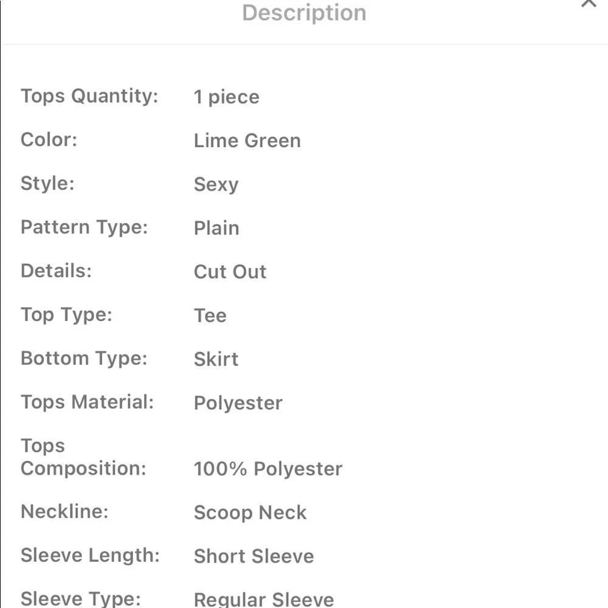Image resolution: width=608 pixels, height=608 pixels.
Task: Tap the Short Sleeve value
Action: pos(254,556)
